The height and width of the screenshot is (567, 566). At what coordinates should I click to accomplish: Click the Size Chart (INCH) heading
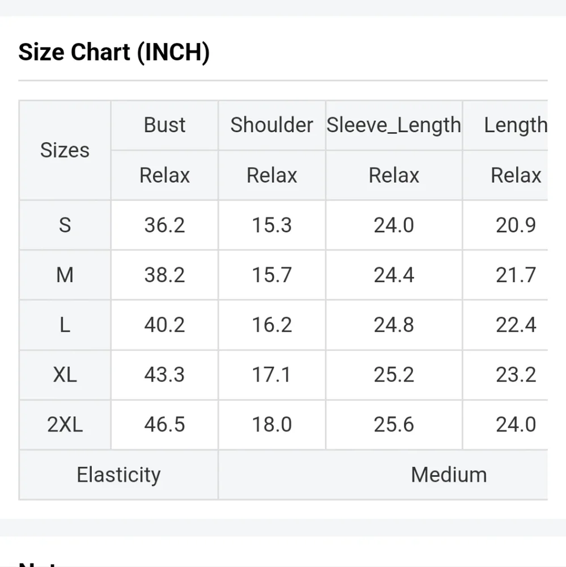114,52
